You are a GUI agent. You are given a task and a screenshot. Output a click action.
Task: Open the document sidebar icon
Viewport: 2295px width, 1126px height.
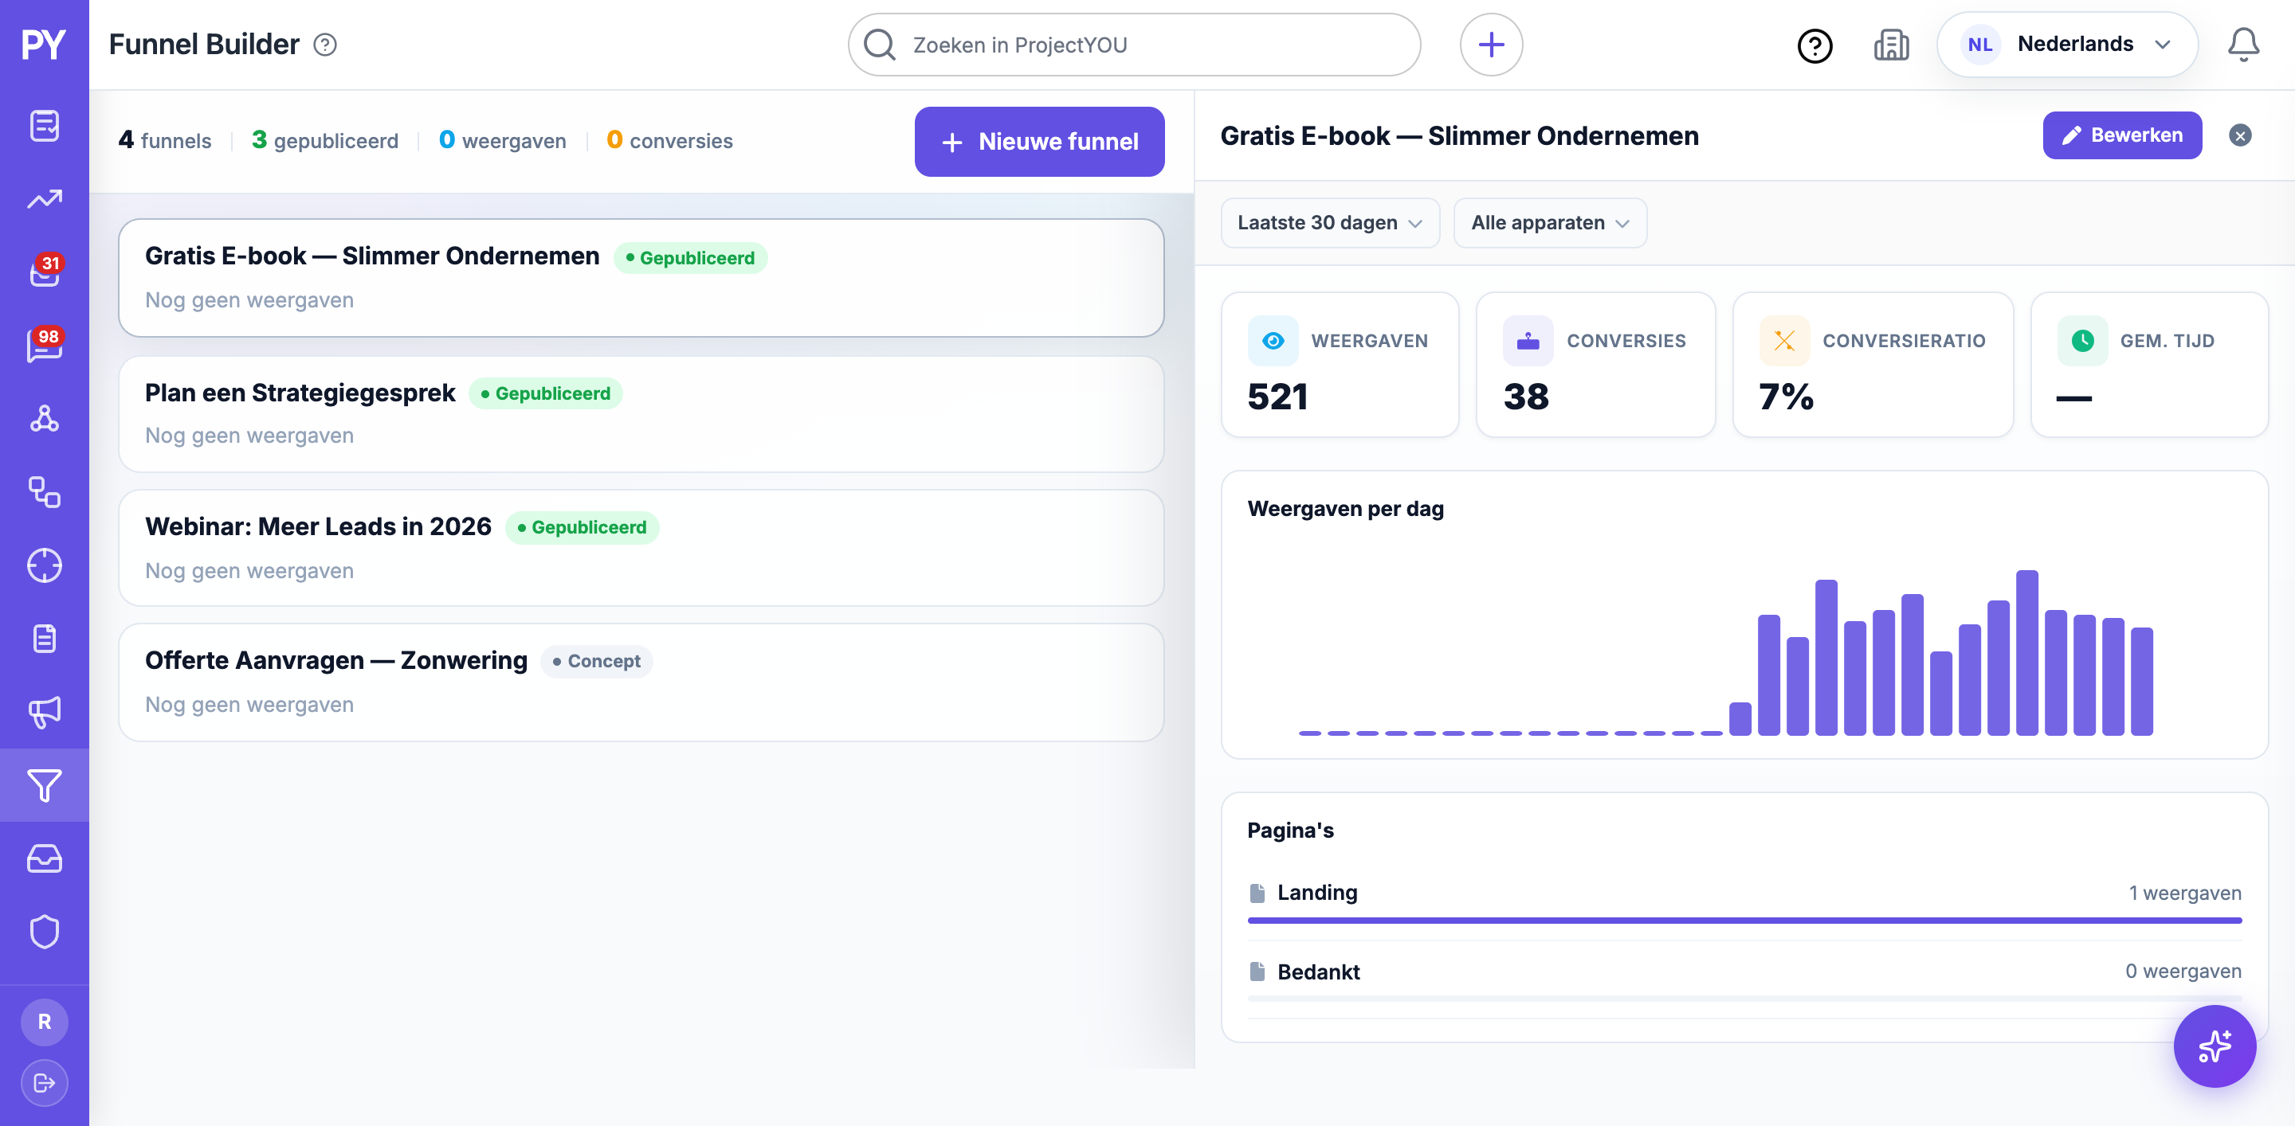coord(44,638)
